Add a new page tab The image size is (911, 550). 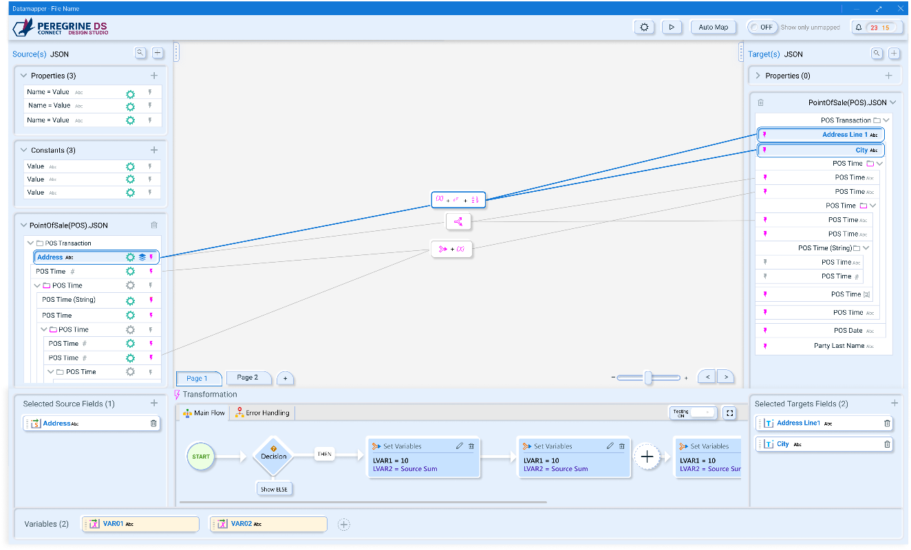(x=285, y=378)
